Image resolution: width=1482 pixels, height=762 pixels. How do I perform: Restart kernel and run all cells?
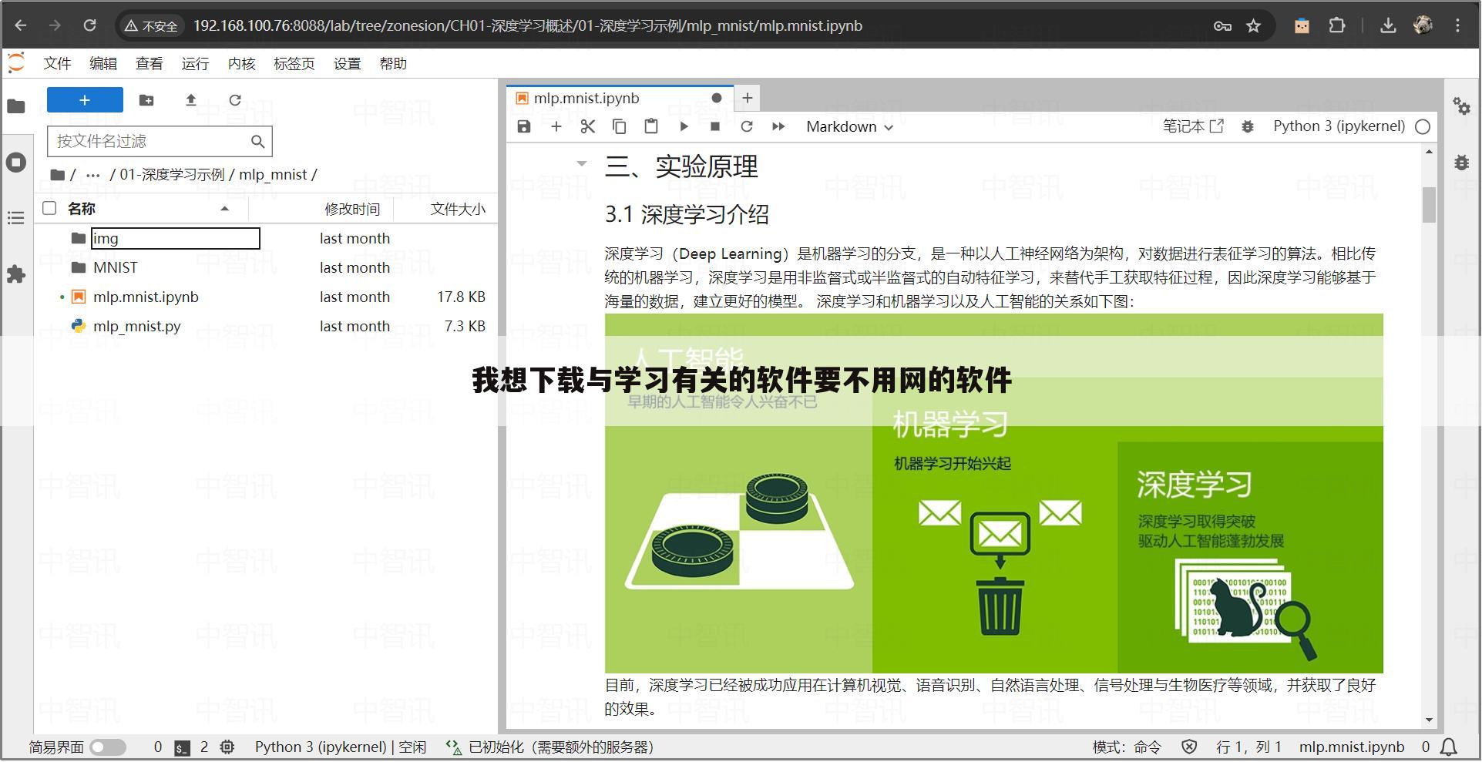[778, 126]
